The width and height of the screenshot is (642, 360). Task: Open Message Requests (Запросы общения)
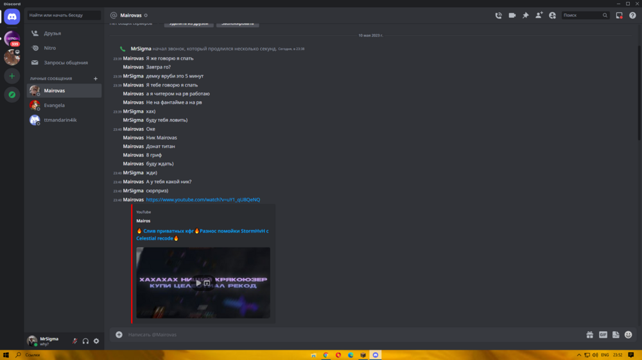(x=64, y=63)
